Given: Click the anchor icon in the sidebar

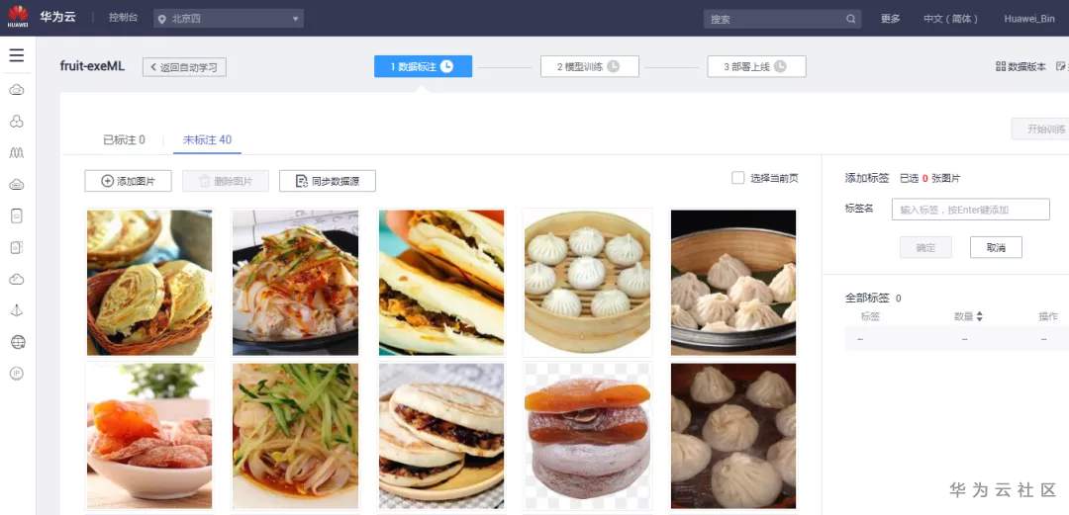Looking at the screenshot, I should point(17,310).
